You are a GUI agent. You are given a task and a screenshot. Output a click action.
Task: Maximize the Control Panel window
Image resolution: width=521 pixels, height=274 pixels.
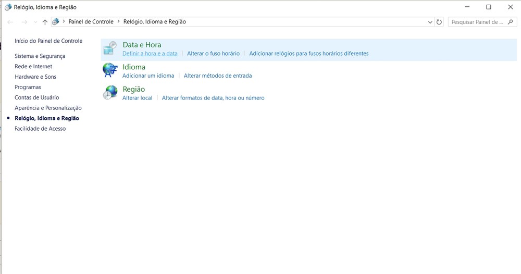pyautogui.click(x=489, y=7)
